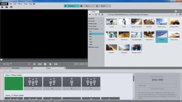The image size is (182, 102).
Task: Open the Effects menu
Action: tap(20, 4)
